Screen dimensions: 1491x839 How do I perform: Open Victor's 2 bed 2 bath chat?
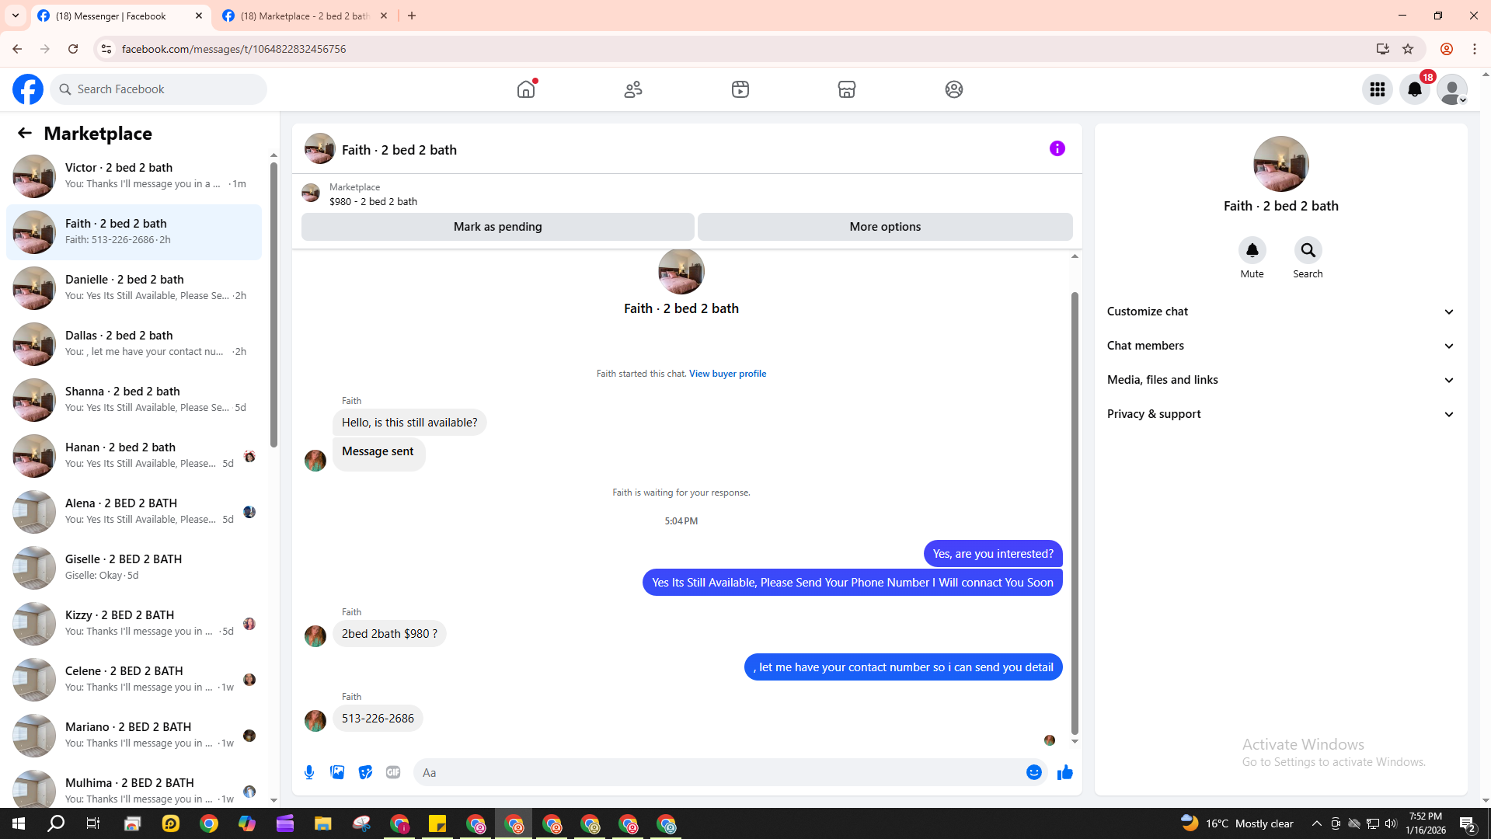[134, 176]
